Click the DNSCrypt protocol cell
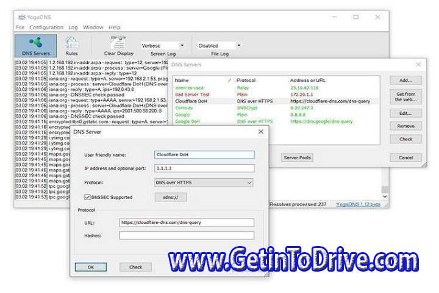Screen dimensions: 439x293 click(x=247, y=108)
